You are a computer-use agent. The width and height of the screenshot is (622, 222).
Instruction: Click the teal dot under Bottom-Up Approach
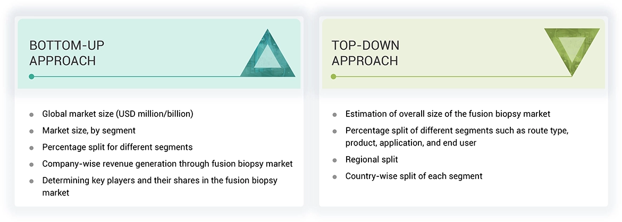click(x=32, y=76)
